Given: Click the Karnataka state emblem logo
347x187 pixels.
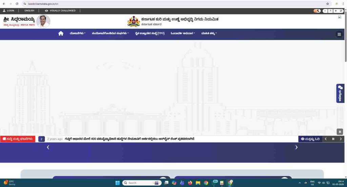Looking at the screenshot, I should [x=134, y=21].
